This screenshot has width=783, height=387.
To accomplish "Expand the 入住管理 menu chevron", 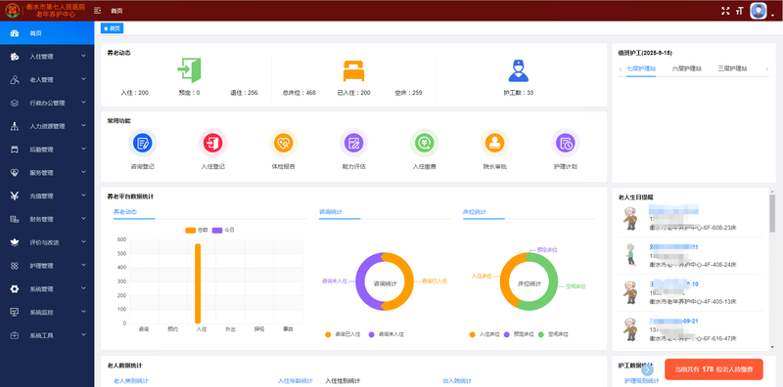I will (83, 56).
